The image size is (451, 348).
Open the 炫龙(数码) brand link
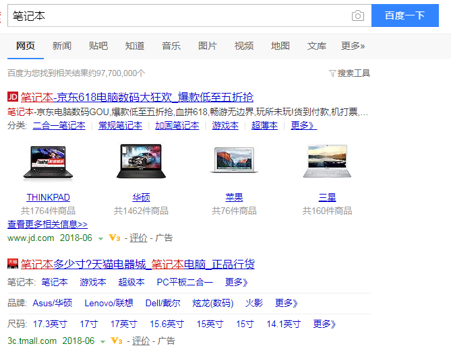pyautogui.click(x=213, y=303)
